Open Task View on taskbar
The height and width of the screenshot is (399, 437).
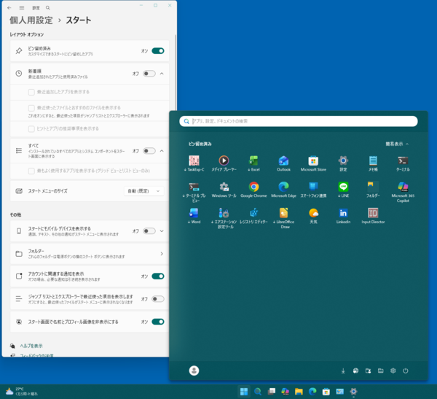(271, 392)
